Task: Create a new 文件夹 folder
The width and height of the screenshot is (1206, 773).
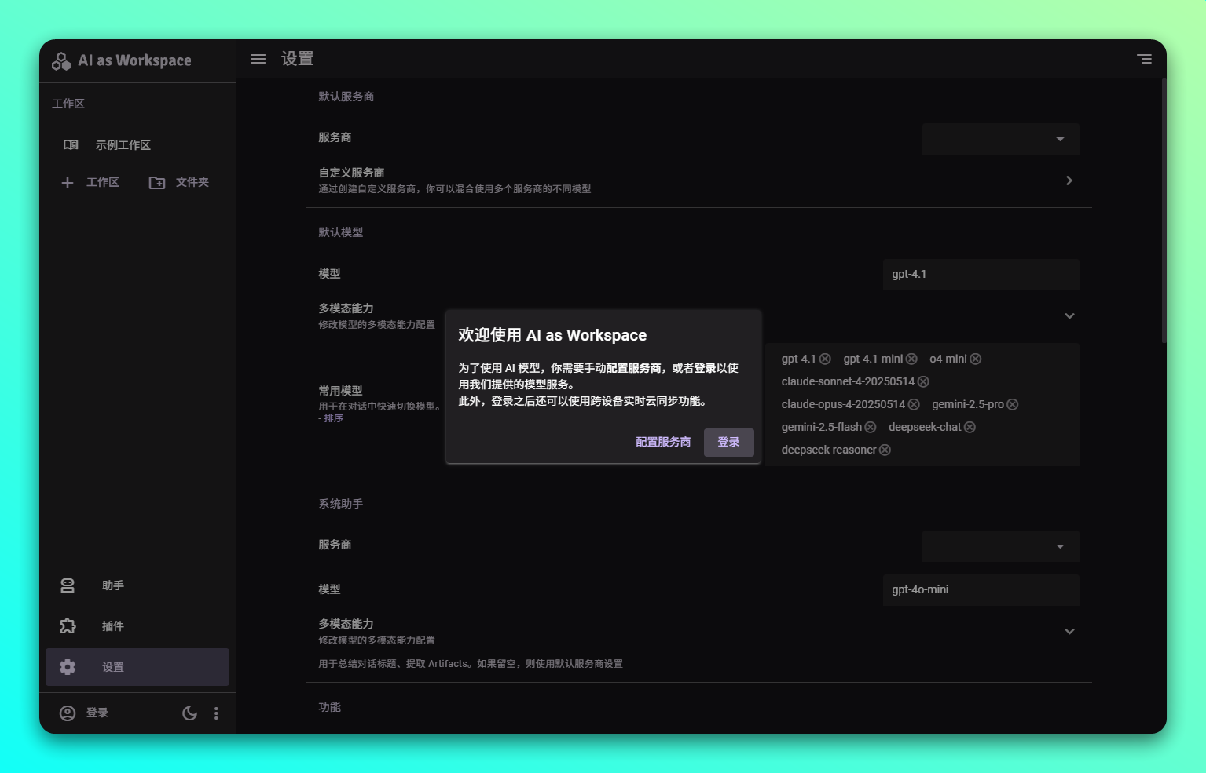Action: coord(179,182)
